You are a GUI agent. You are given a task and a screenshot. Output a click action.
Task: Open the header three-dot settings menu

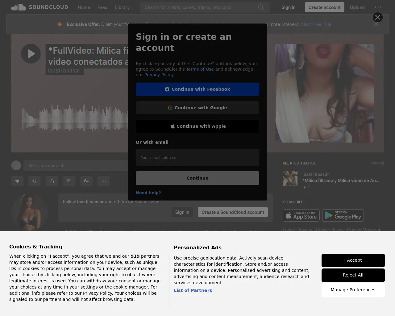378,7
